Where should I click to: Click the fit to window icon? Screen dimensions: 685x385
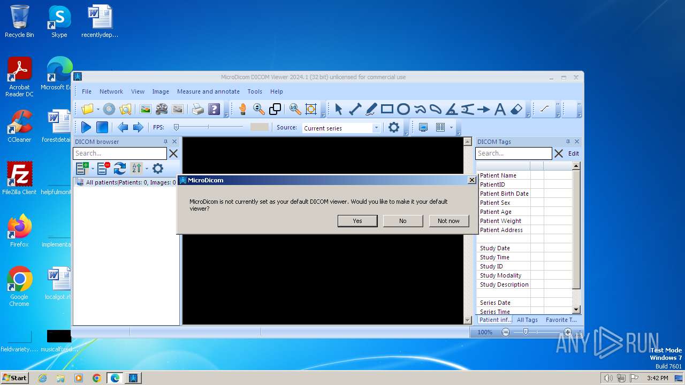[x=311, y=109]
